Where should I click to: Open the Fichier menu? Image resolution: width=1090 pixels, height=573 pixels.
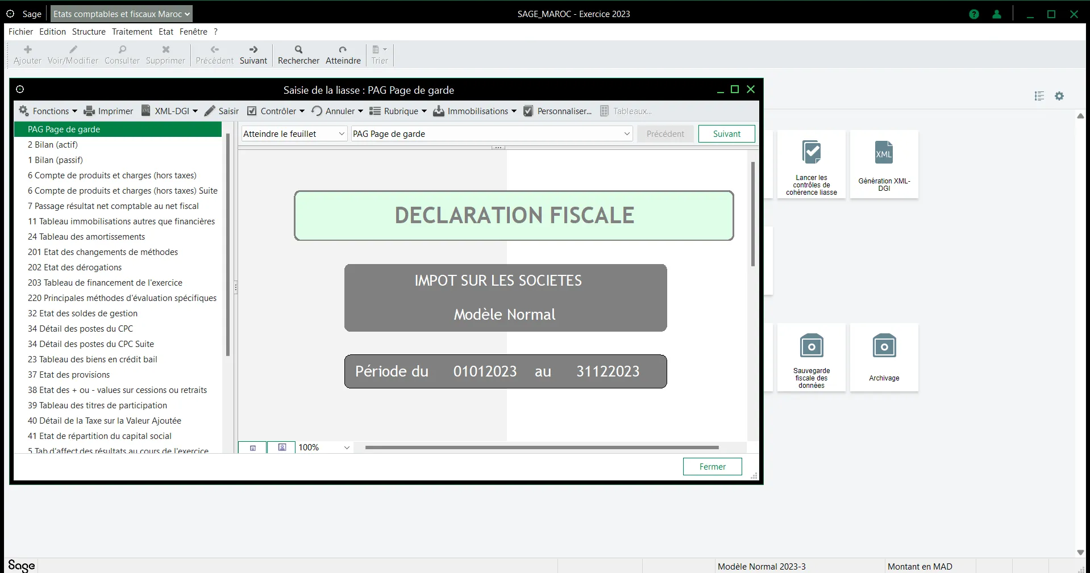[x=21, y=32]
